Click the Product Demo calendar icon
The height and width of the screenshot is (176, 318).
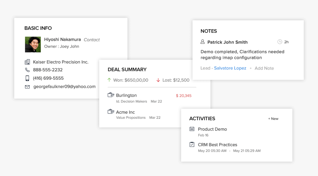192,129
